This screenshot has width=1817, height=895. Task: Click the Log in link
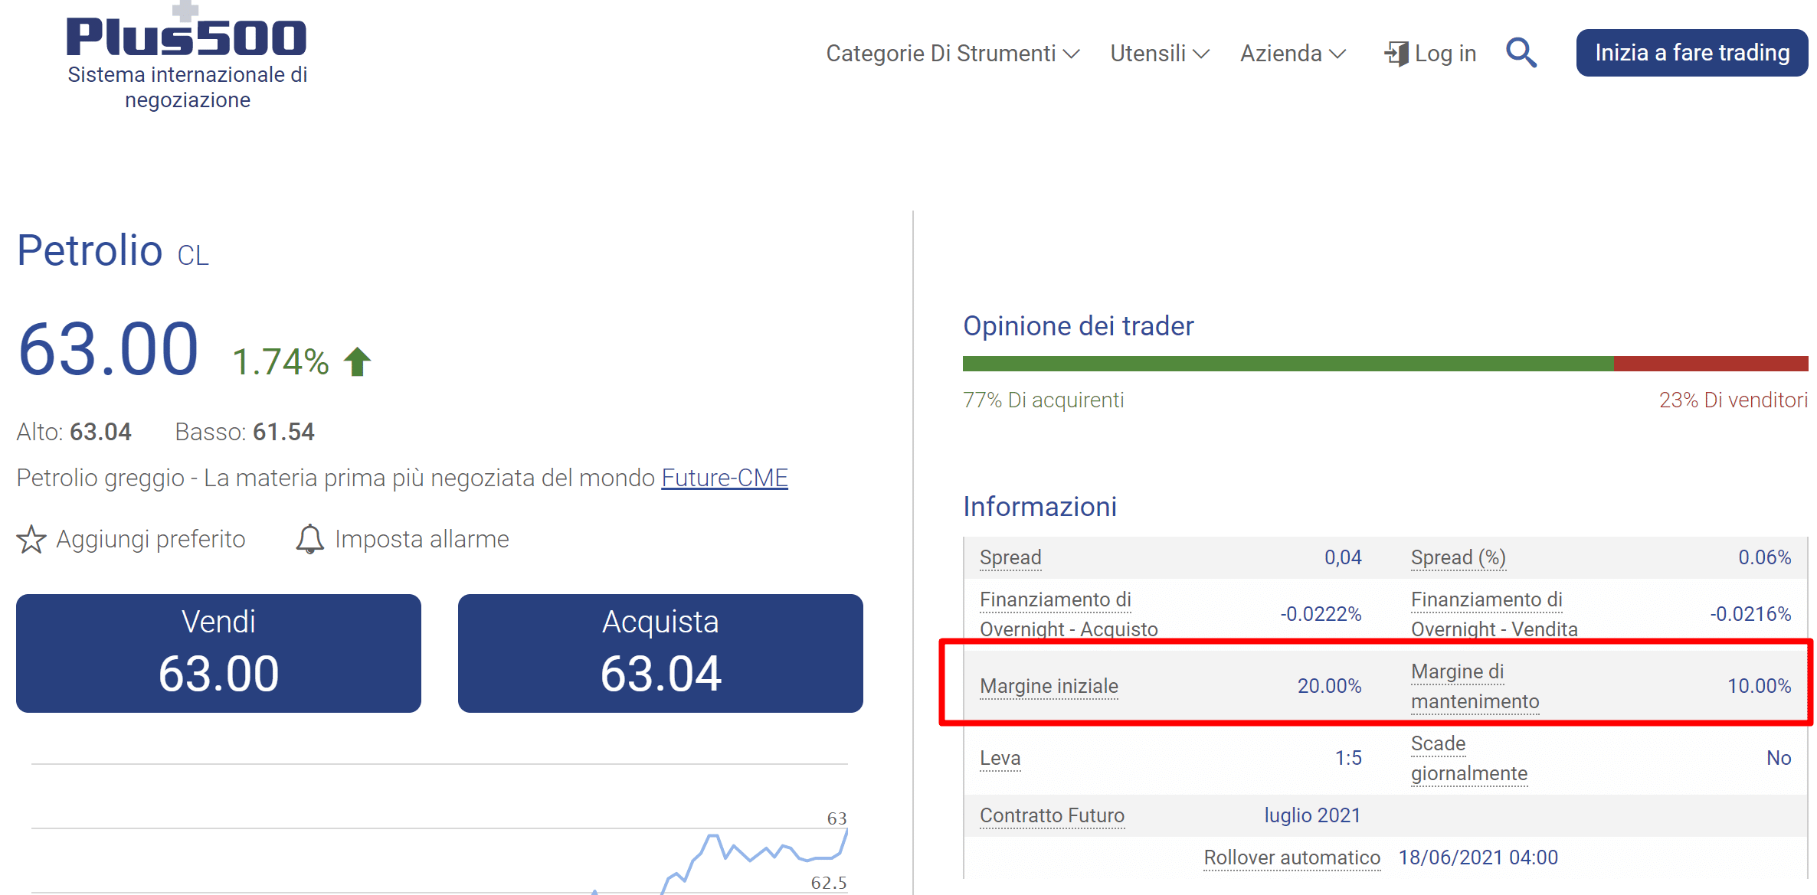coord(1430,53)
